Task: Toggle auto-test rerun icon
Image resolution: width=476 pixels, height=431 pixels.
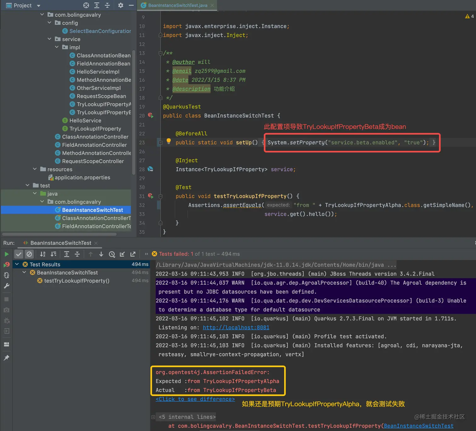Action: pos(6,275)
